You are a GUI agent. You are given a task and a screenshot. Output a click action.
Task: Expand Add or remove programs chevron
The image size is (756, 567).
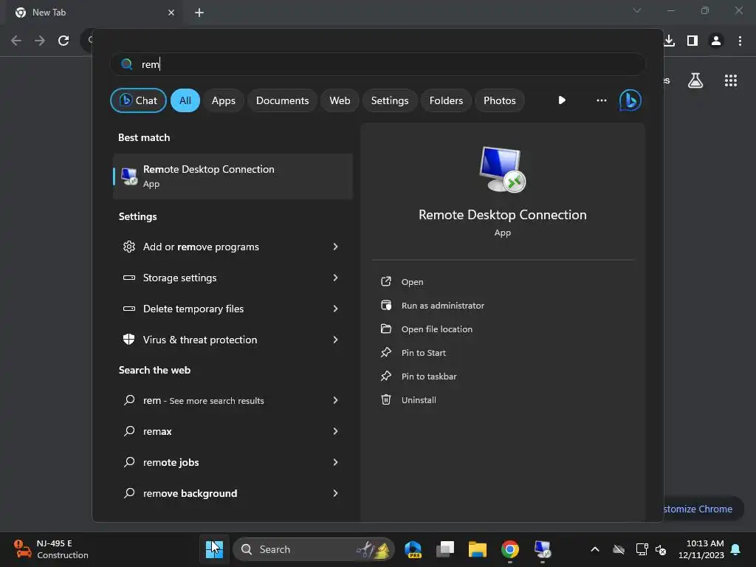336,247
